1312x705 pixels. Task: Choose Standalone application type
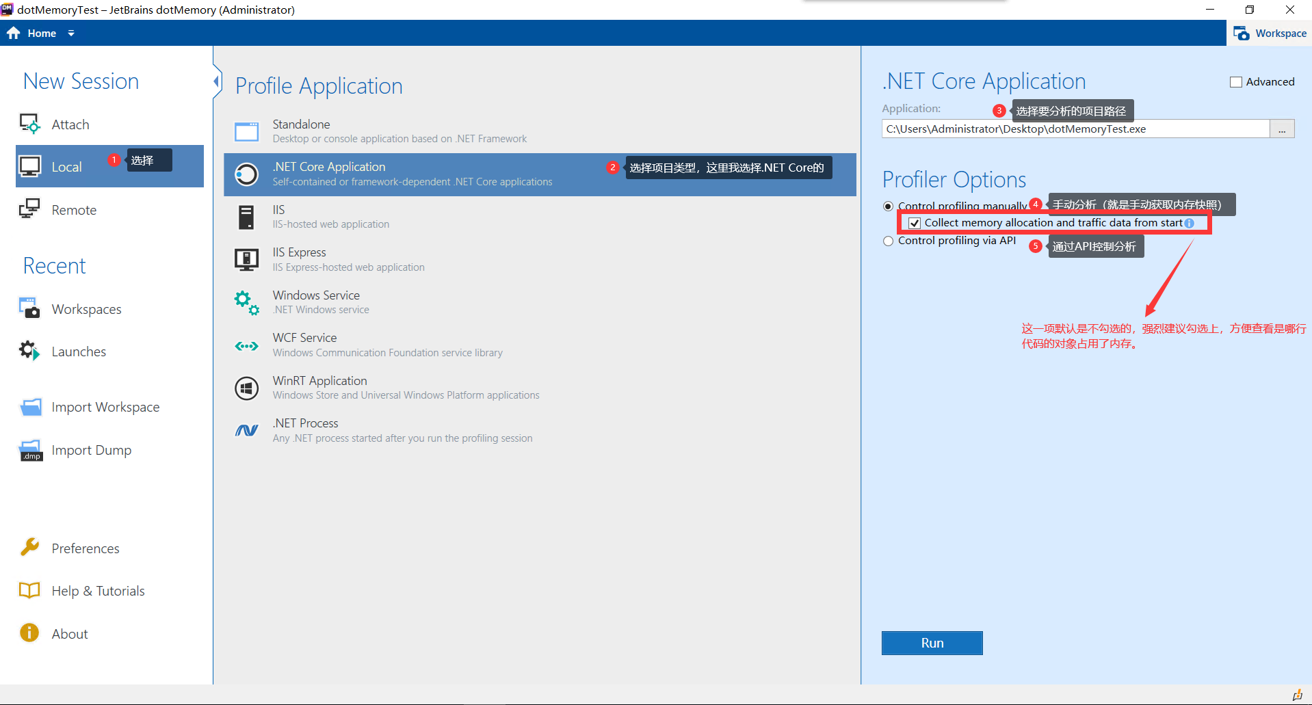[540, 131]
